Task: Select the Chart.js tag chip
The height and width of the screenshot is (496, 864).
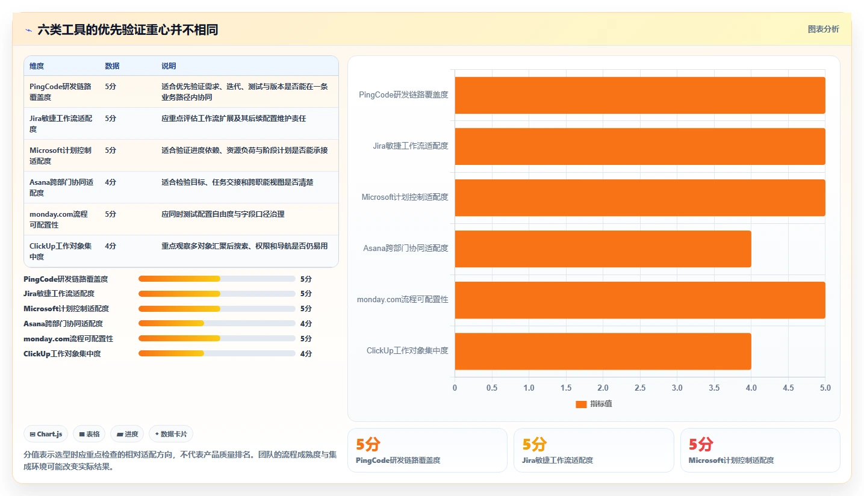Action: tap(46, 434)
